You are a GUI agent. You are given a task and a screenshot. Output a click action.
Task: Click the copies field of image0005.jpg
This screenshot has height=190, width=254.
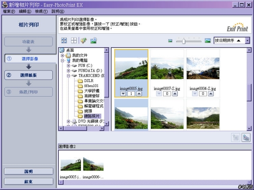click(x=131, y=94)
